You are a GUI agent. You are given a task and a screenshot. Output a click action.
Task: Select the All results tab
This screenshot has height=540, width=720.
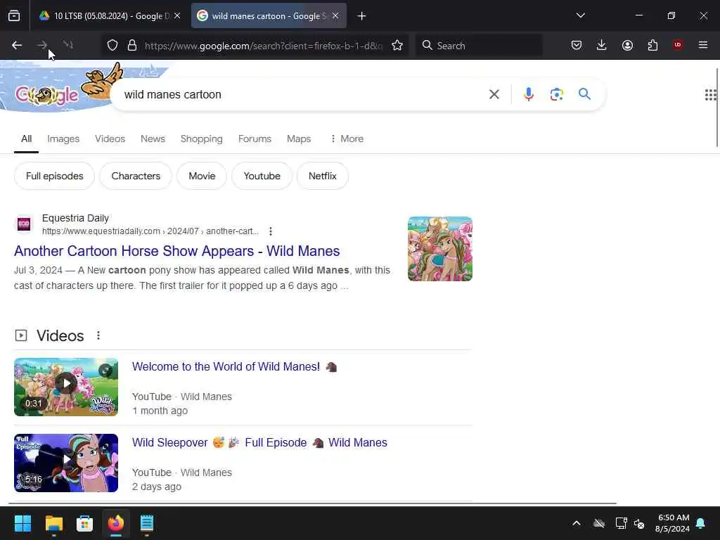click(x=26, y=139)
